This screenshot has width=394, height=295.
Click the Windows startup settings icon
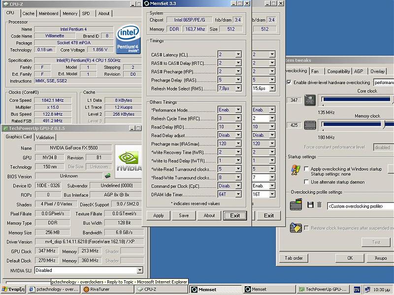(295, 170)
